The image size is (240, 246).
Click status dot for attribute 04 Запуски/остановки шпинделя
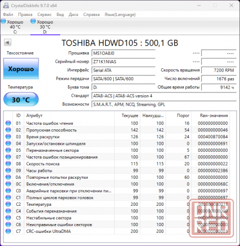click(8, 144)
